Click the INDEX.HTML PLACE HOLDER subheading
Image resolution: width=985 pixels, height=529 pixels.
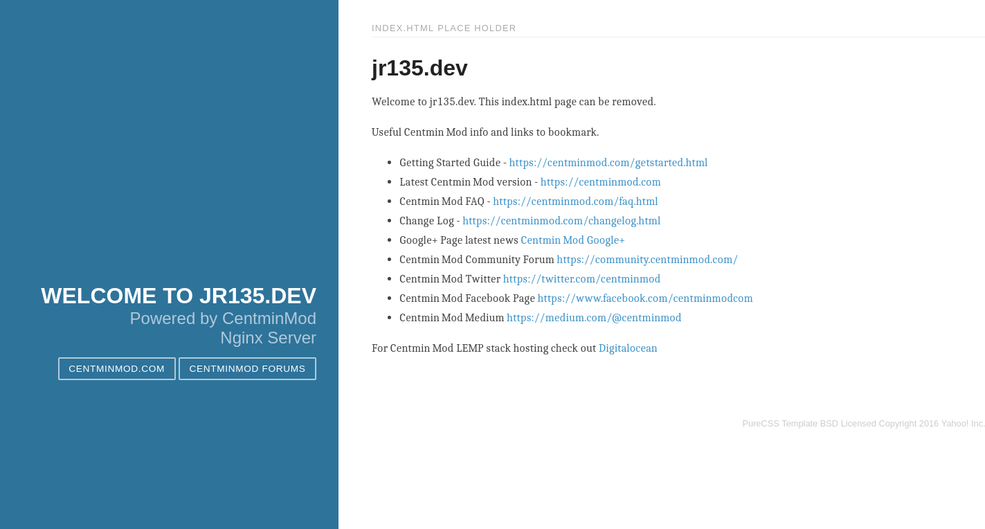click(444, 28)
